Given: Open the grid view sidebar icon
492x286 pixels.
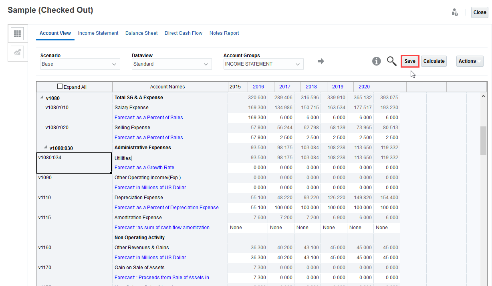Looking at the screenshot, I should 17,34.
